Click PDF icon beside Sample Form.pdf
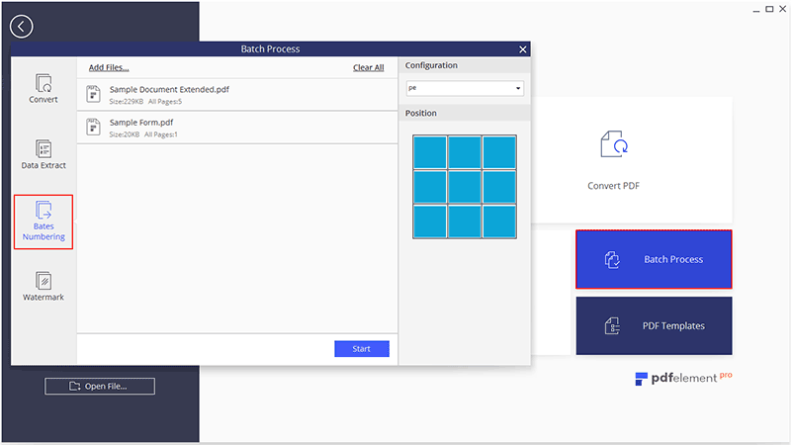This screenshot has width=791, height=445. [93, 128]
